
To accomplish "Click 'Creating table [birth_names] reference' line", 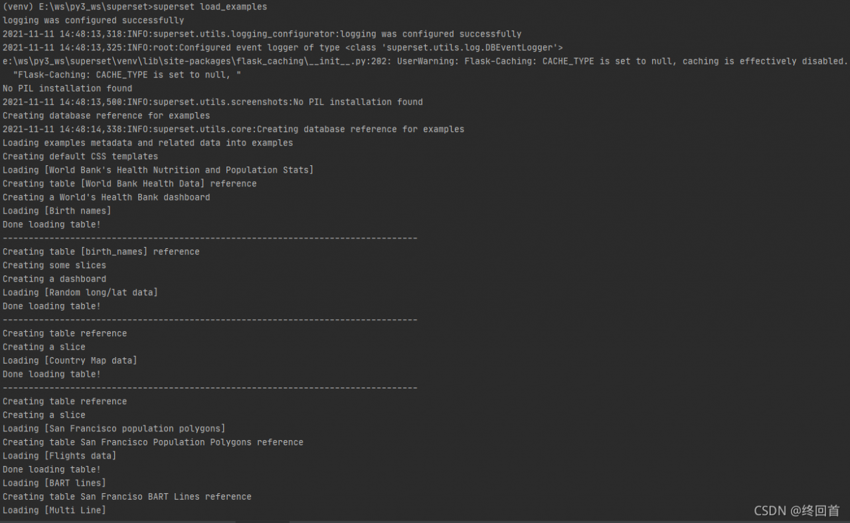I will [101, 252].
